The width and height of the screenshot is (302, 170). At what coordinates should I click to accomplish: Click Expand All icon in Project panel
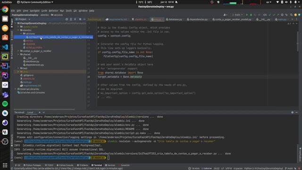pos(71,19)
